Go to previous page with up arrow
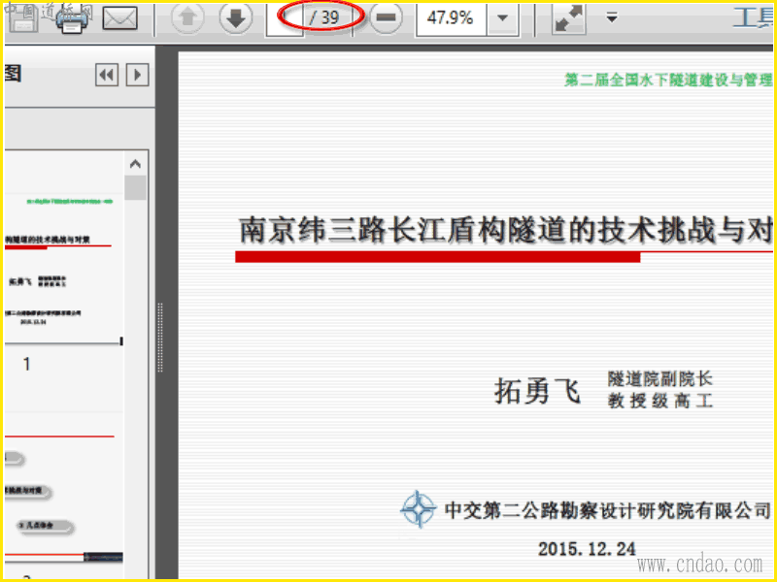 (187, 17)
